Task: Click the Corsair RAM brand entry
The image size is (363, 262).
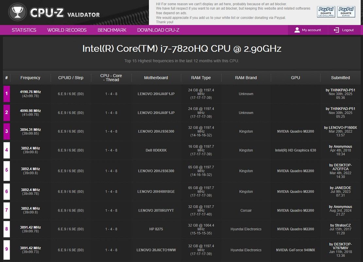Action: coord(246,211)
